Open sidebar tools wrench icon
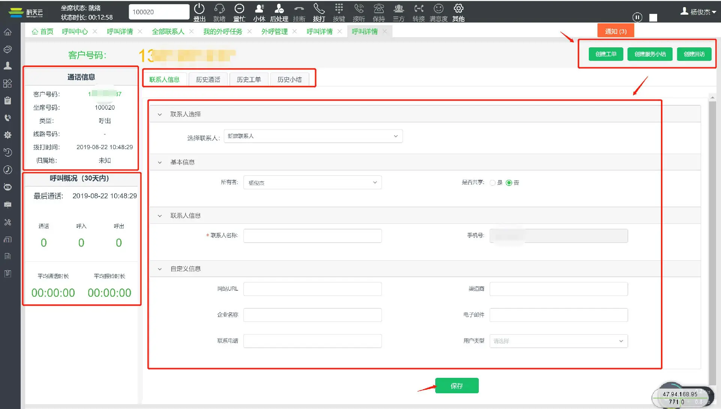This screenshot has height=409, width=721. [8, 222]
